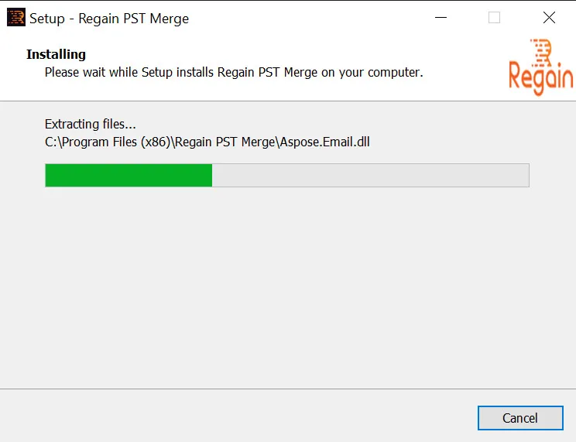This screenshot has width=576, height=442.
Task: Click the 'Extracting files...' status label
Action: (91, 124)
